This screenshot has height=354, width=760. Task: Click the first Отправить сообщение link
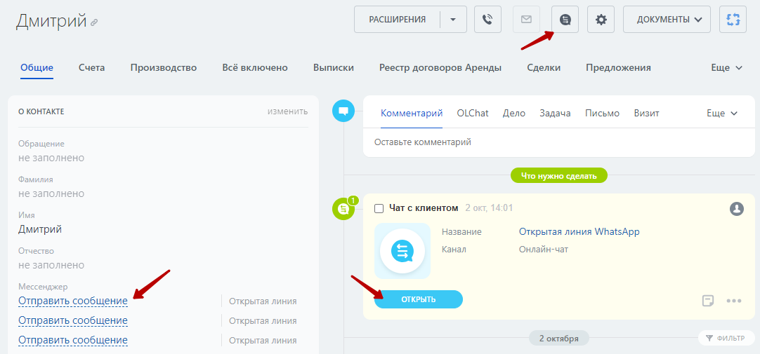click(73, 301)
